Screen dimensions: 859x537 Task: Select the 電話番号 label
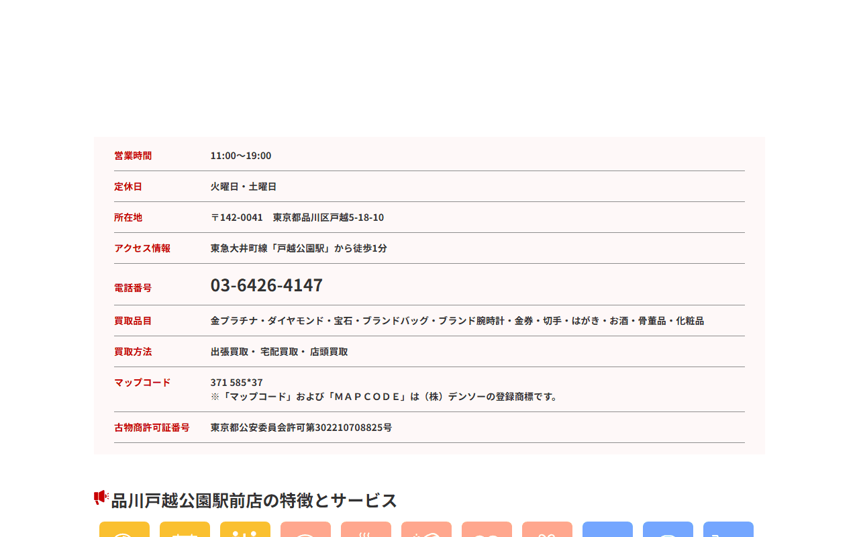133,288
